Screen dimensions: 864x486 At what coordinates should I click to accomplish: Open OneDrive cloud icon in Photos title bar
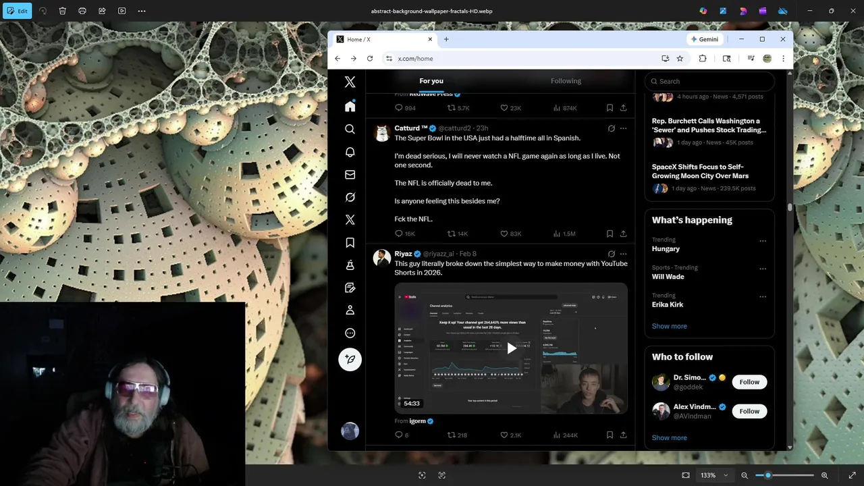tap(783, 11)
